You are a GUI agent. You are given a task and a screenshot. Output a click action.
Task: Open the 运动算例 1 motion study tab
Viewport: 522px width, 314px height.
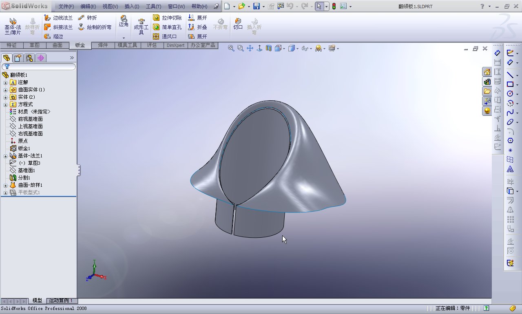pyautogui.click(x=61, y=301)
